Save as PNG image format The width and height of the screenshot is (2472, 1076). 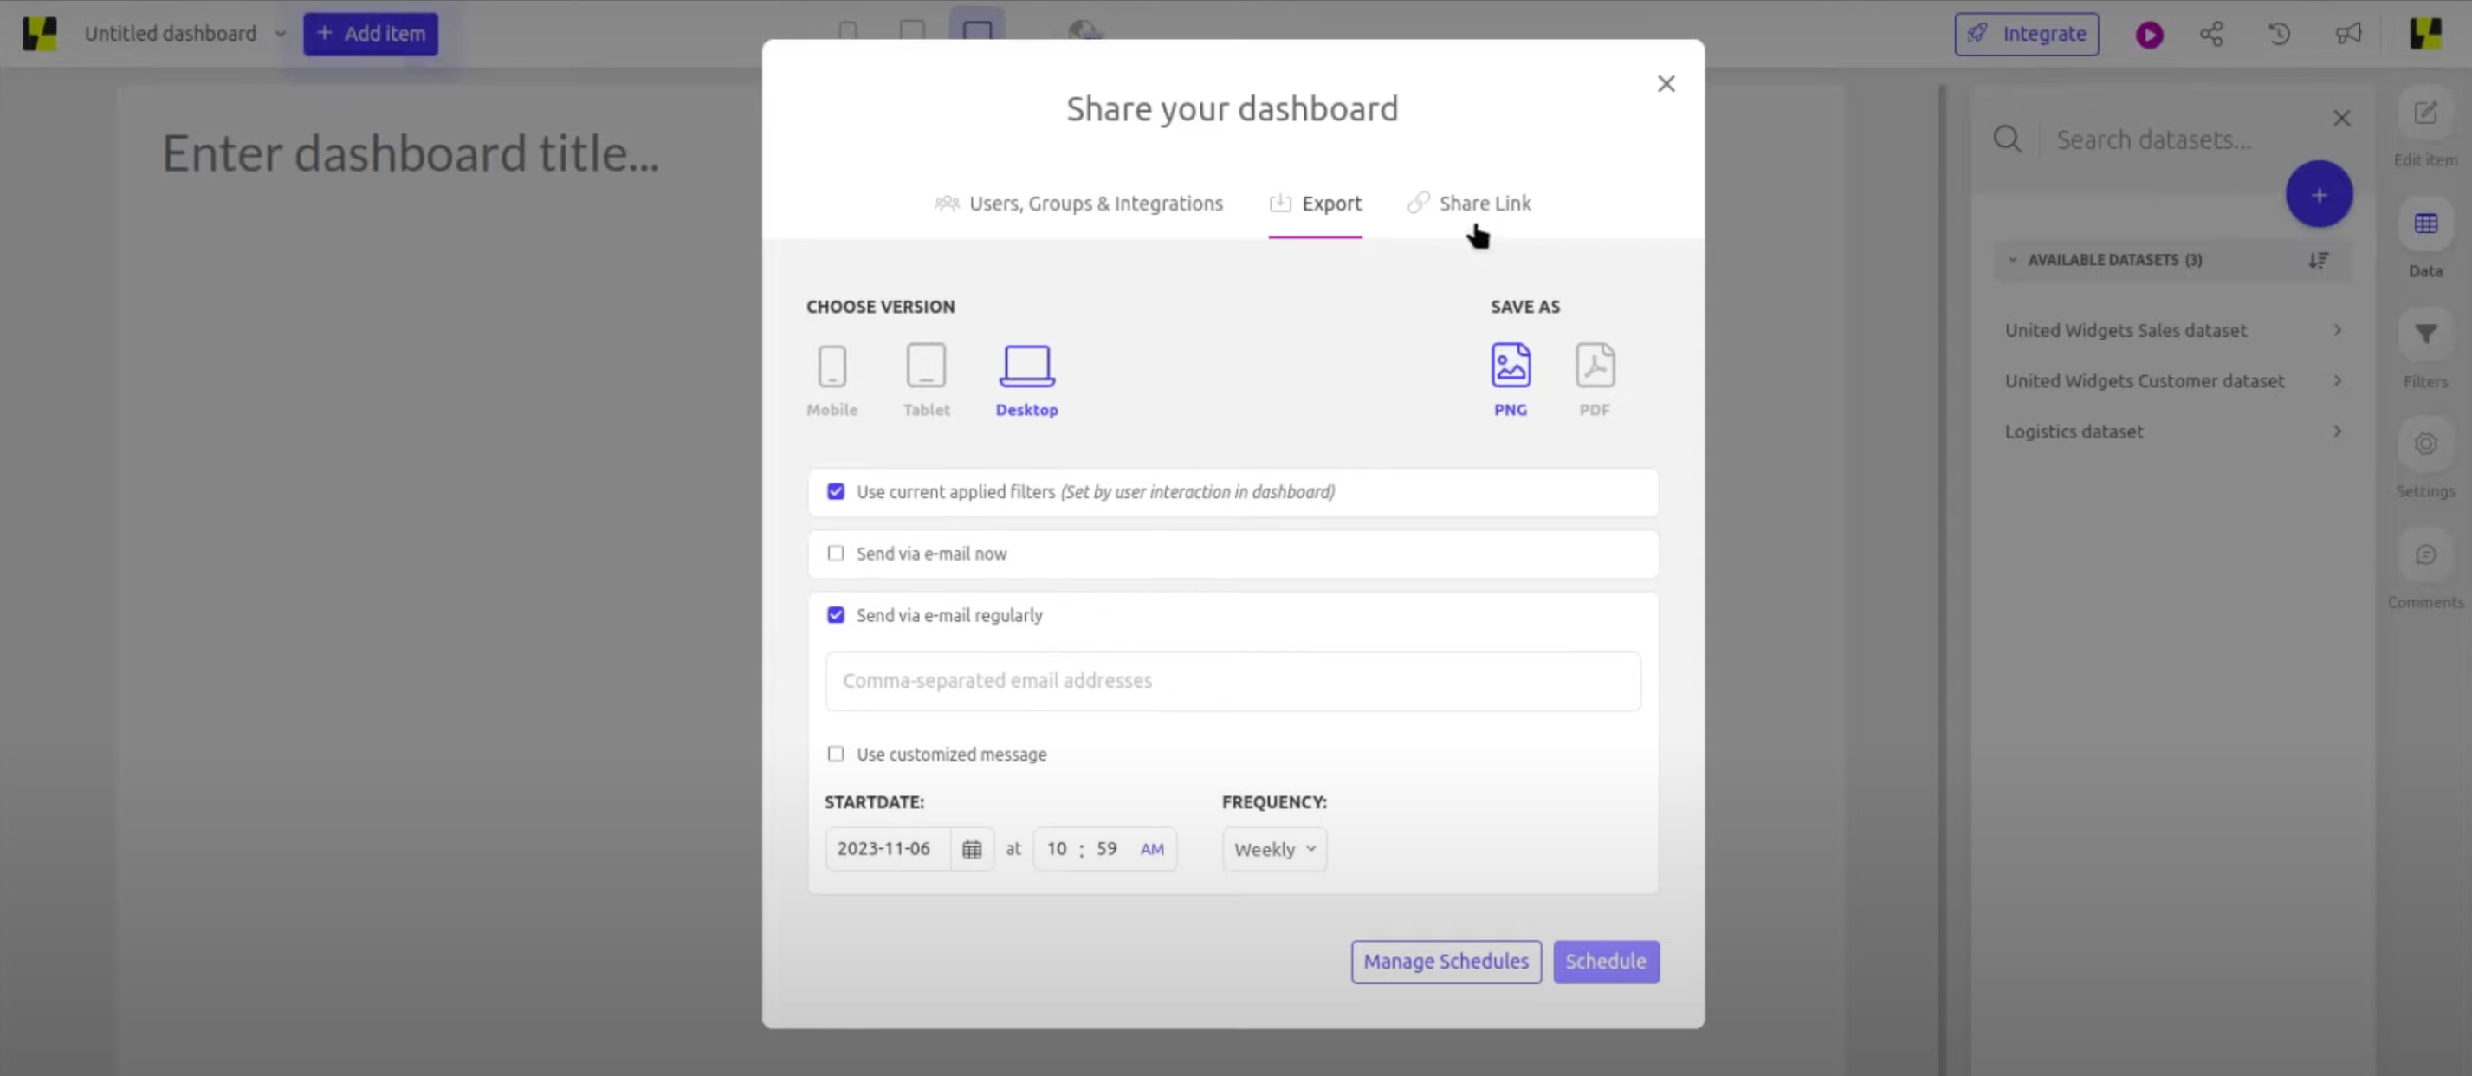(1510, 366)
